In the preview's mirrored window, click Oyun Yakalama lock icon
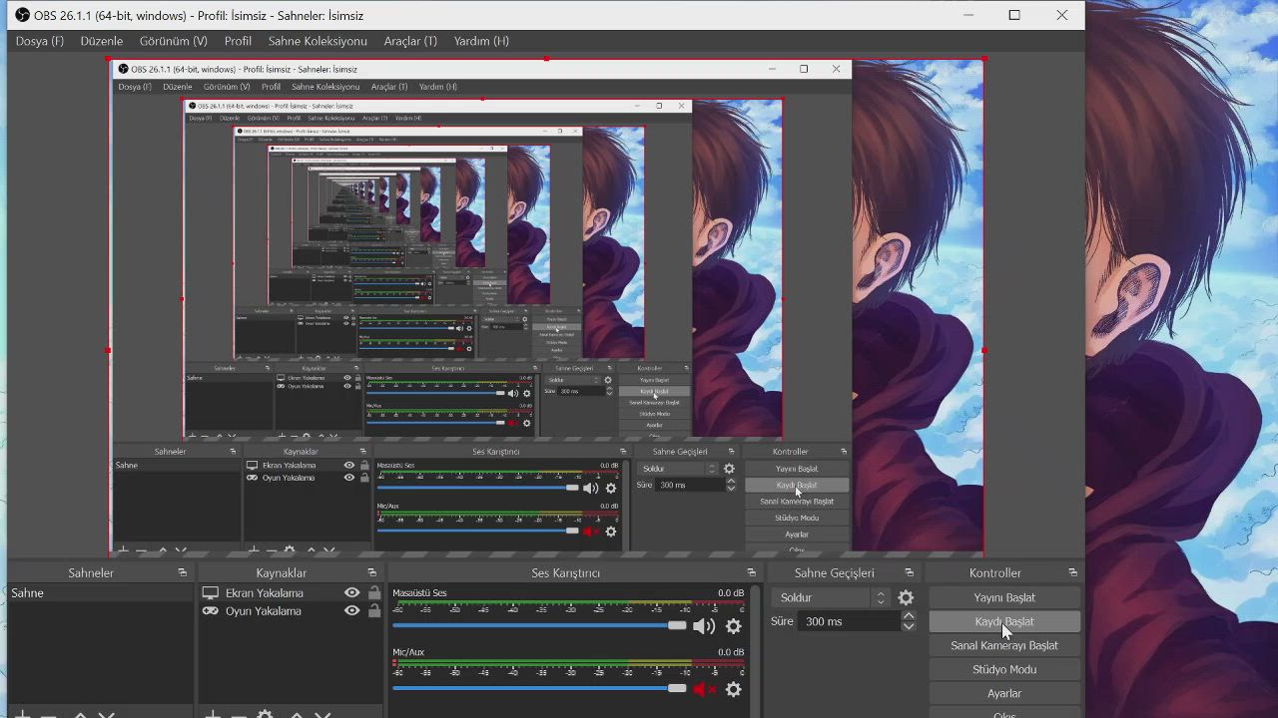1278x718 pixels. [364, 478]
